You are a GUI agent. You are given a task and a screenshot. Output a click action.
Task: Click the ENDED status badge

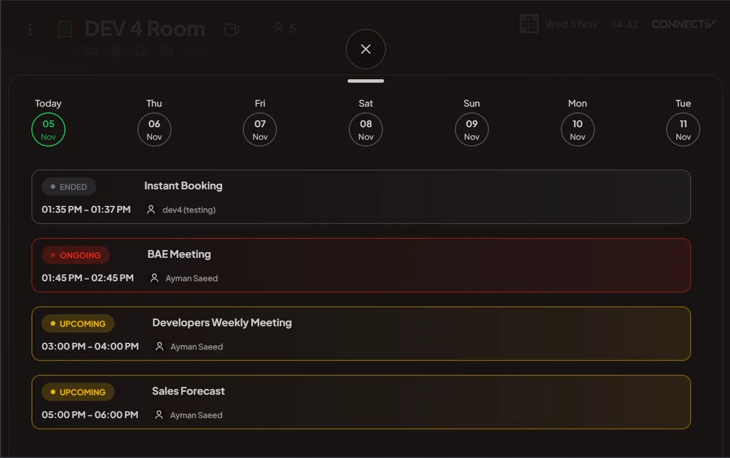coord(69,187)
